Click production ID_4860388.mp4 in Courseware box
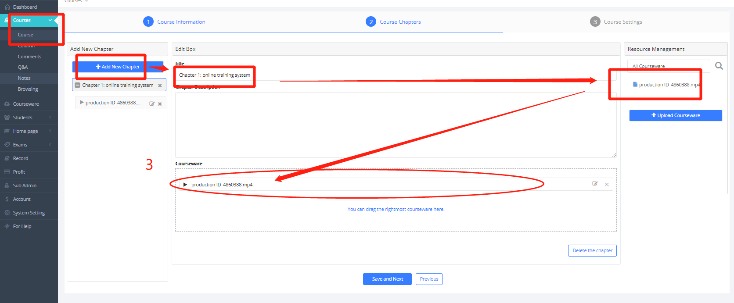The width and height of the screenshot is (734, 303). click(x=222, y=185)
